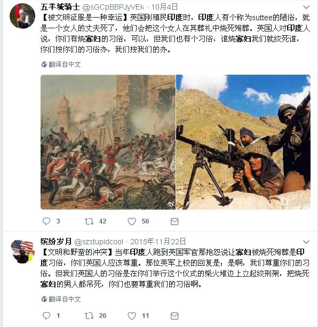Open the historical battle painting image

[x=108, y=142]
